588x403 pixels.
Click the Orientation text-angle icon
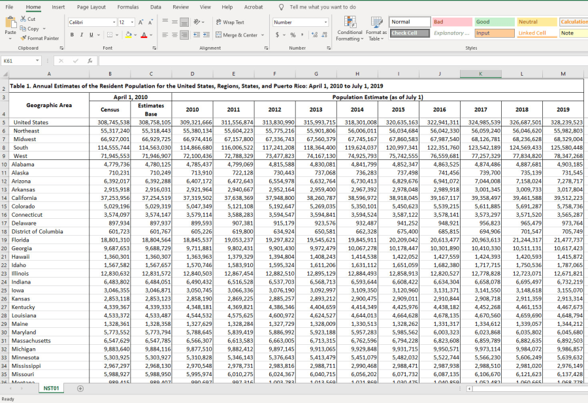pyautogui.click(x=197, y=22)
